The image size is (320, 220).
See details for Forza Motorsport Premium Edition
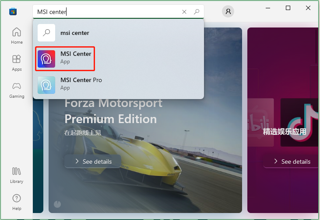(x=93, y=162)
